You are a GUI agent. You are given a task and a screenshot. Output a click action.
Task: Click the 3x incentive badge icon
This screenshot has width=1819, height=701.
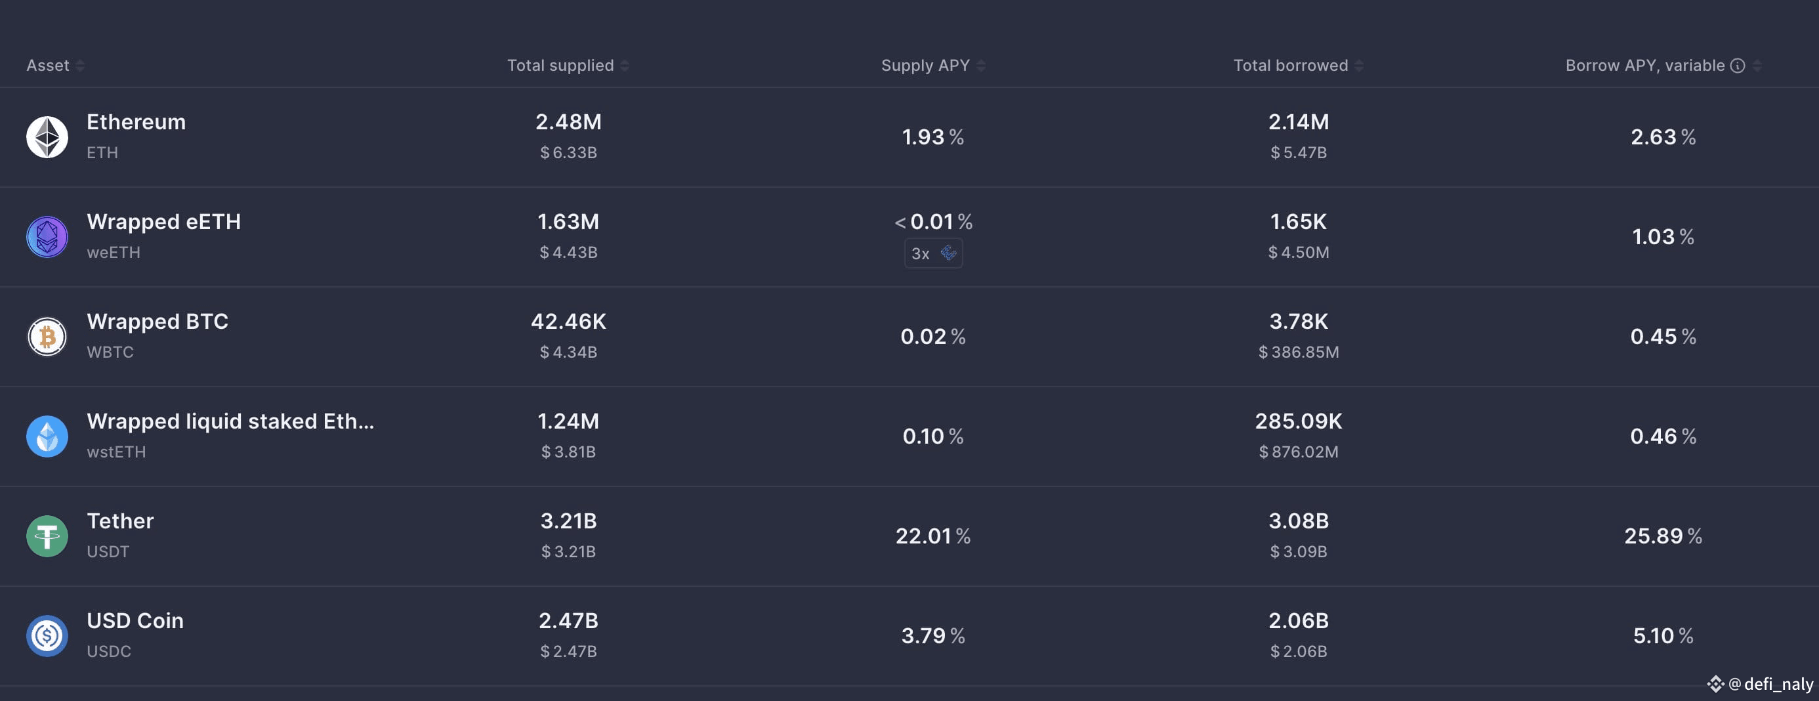pos(948,253)
